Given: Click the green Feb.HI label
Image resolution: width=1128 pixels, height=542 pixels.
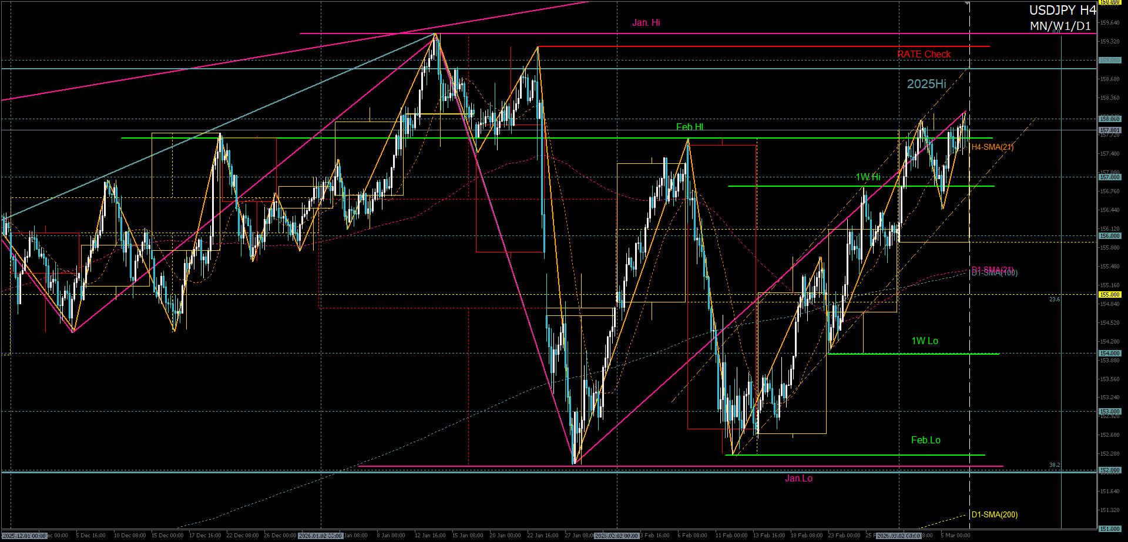Looking at the screenshot, I should point(689,127).
